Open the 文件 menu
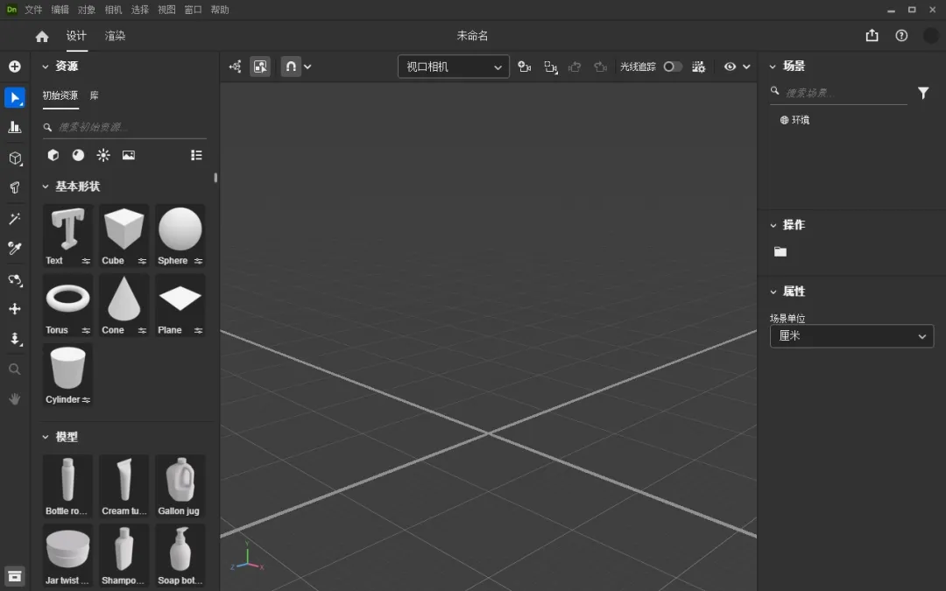The image size is (946, 591). tap(33, 10)
